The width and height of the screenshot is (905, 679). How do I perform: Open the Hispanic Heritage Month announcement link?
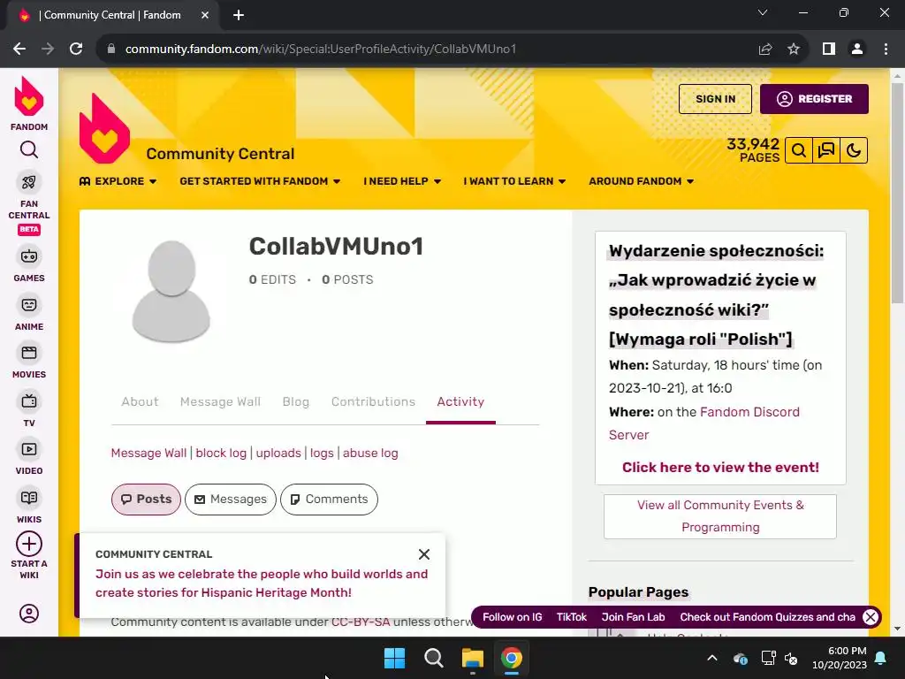(262, 584)
